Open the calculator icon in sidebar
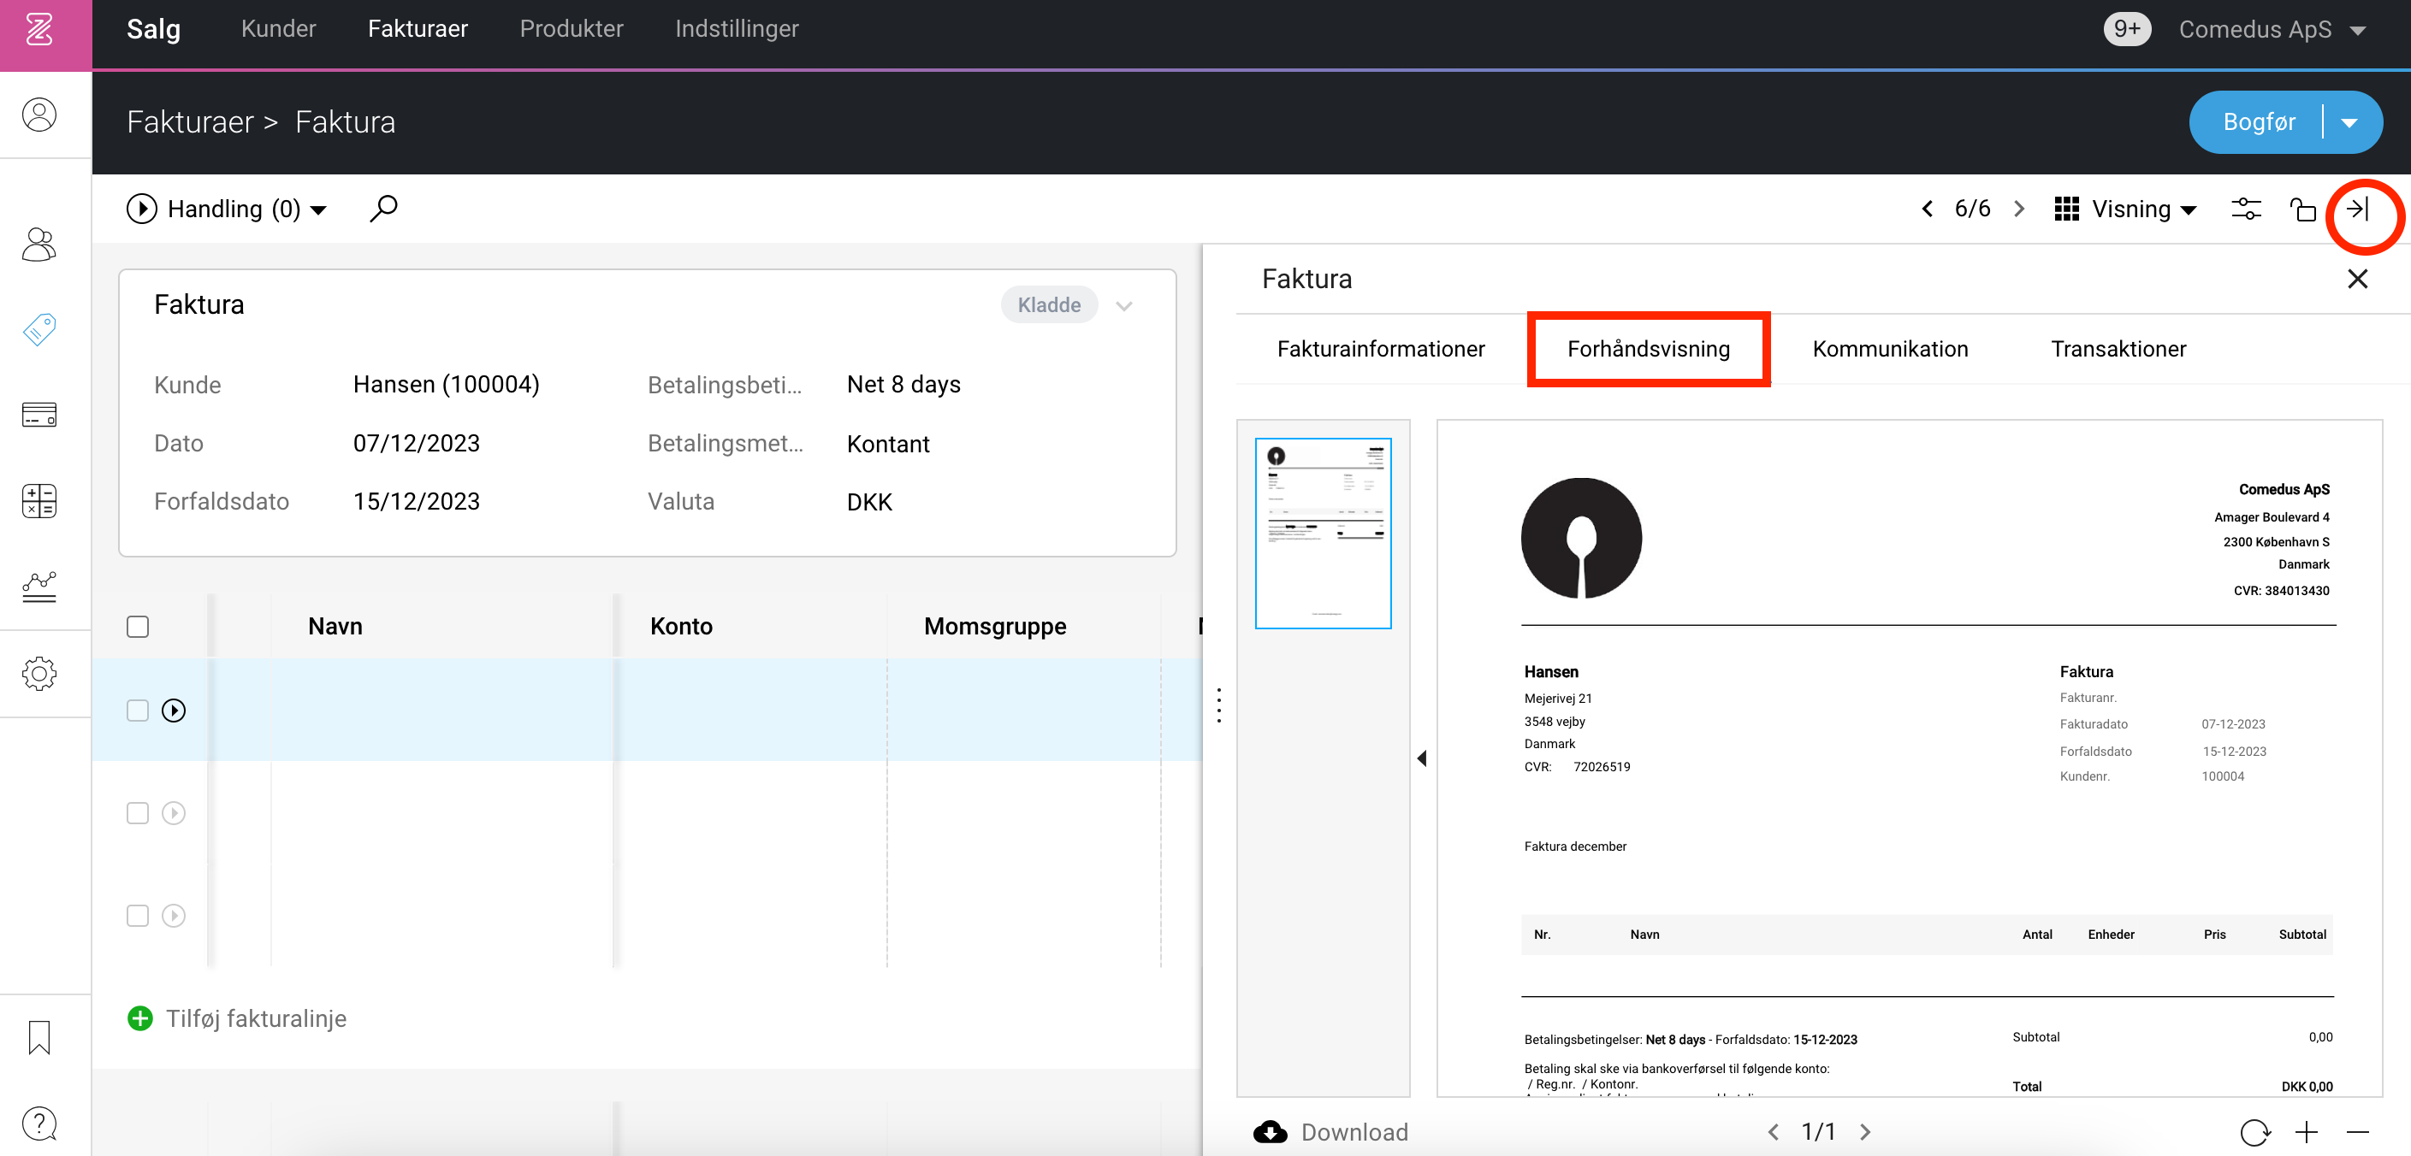 [x=39, y=500]
